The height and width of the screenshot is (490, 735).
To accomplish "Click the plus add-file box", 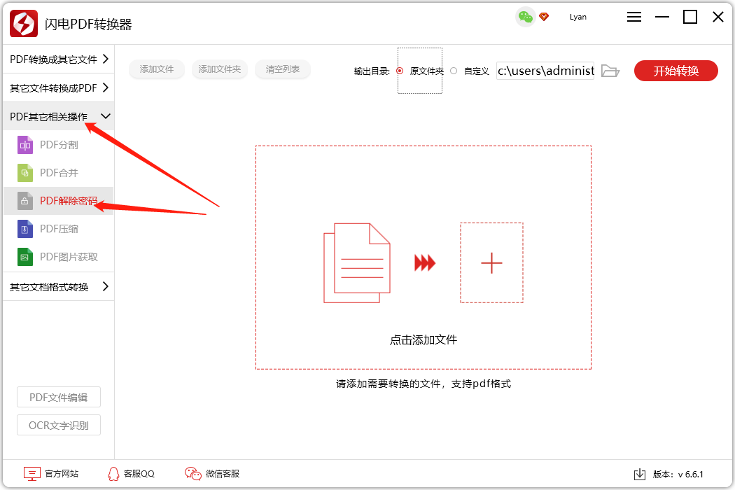I will (491, 262).
